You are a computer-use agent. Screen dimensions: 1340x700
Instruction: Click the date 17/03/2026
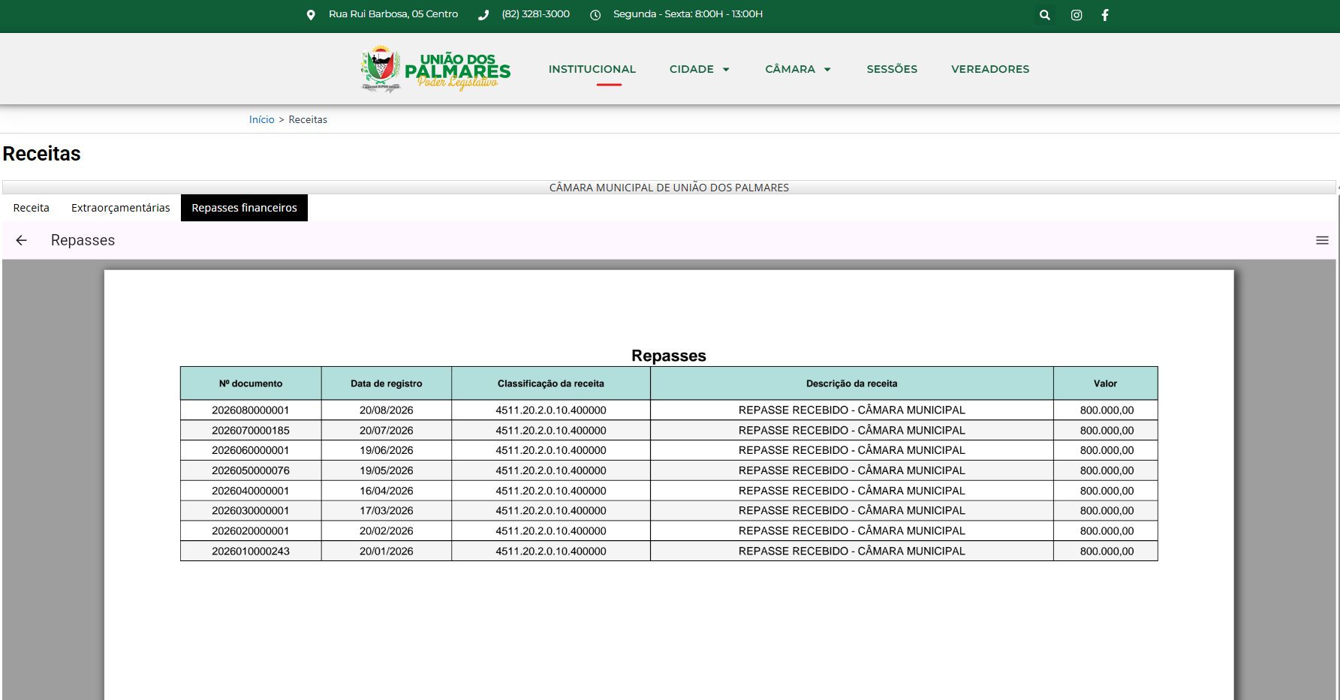click(387, 510)
